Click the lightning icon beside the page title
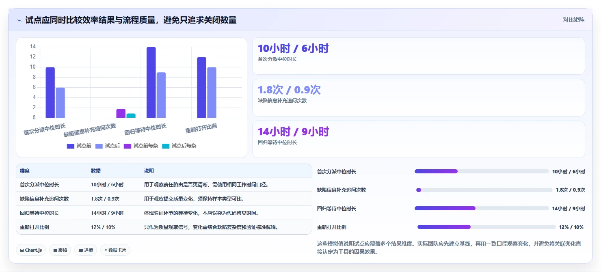601x272 pixels. pos(19,20)
